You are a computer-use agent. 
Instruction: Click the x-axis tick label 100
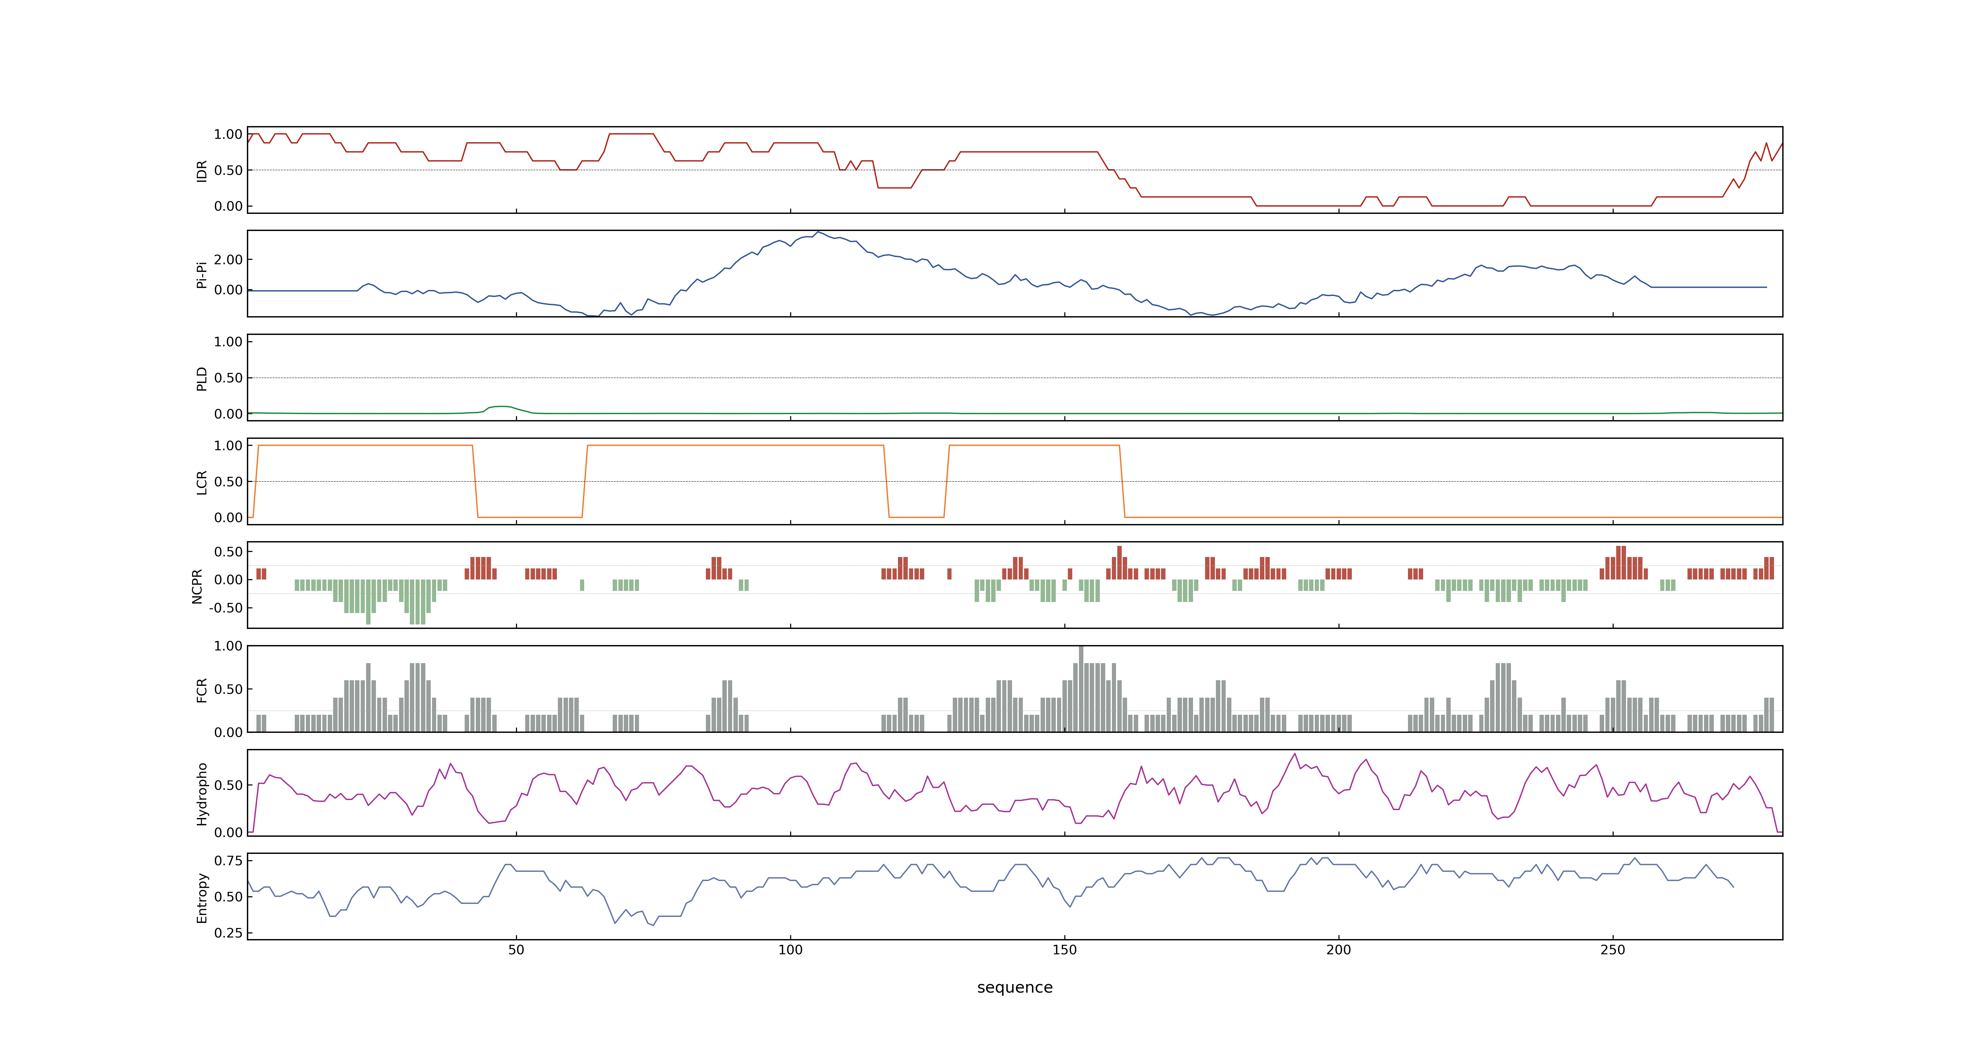(x=790, y=949)
